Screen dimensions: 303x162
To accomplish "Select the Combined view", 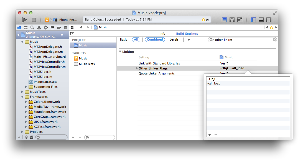I will coord(155,39).
